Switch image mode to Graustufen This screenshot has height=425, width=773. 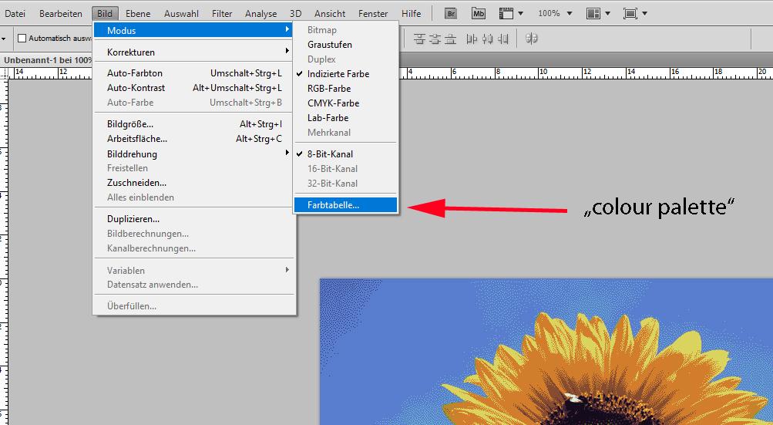(329, 45)
